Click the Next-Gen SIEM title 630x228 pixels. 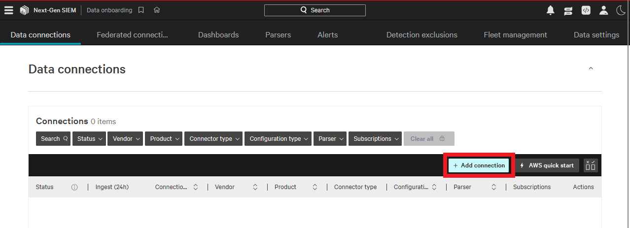55,10
